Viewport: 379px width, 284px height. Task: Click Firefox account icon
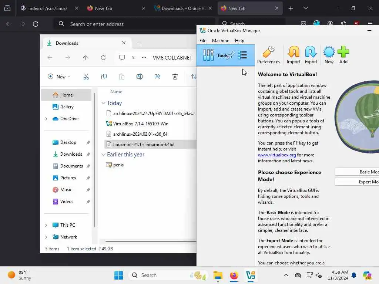tap(330, 23)
